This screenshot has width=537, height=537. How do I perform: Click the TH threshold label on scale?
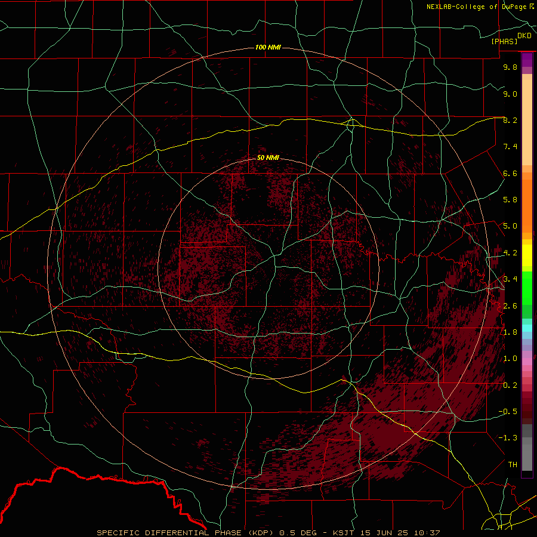click(x=513, y=465)
